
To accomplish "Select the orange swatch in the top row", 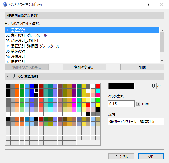I will (x=17, y=86).
